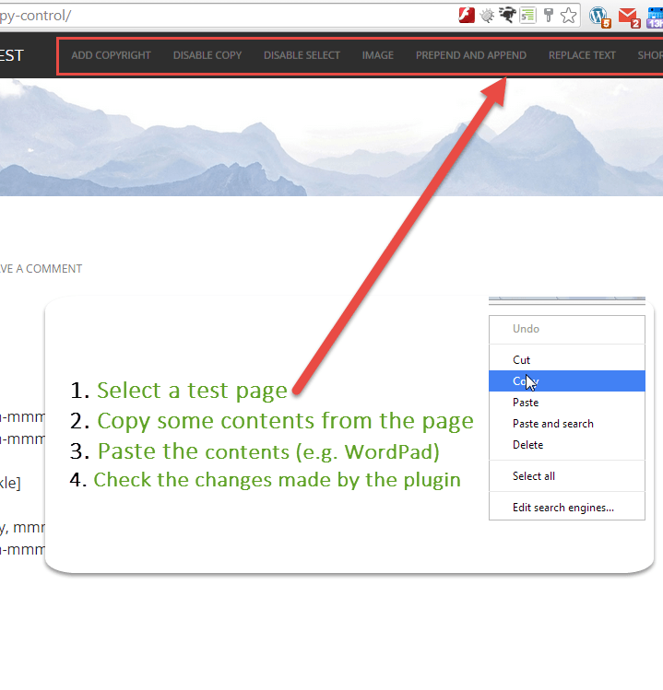Bookmark this page with the star icon

pos(568,15)
